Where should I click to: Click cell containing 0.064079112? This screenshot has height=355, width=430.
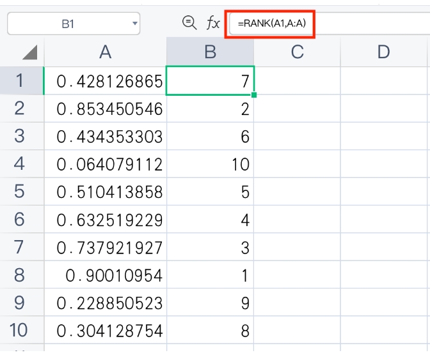click(x=106, y=163)
